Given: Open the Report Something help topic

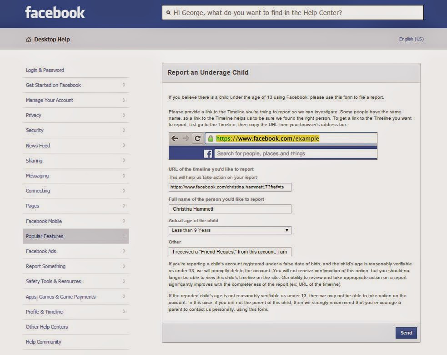Looking at the screenshot, I should (x=45, y=266).
